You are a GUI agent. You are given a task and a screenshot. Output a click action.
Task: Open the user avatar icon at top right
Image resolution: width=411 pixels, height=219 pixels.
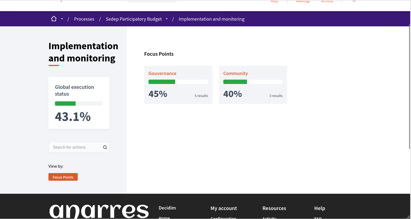[354, 1]
